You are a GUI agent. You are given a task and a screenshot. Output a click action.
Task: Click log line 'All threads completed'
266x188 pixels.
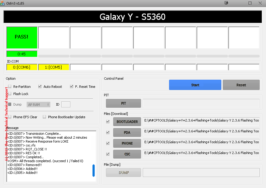tap(45, 161)
